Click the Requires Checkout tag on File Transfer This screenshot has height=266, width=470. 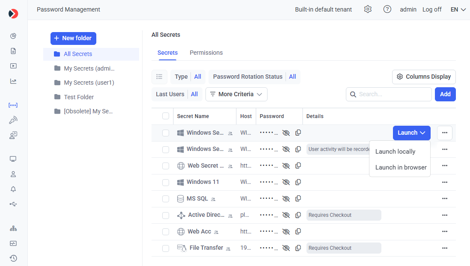344,248
